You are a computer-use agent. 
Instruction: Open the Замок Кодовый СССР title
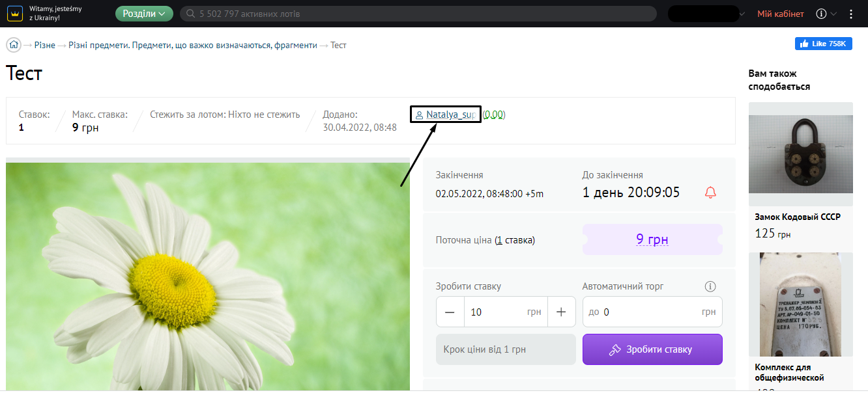[x=796, y=217]
